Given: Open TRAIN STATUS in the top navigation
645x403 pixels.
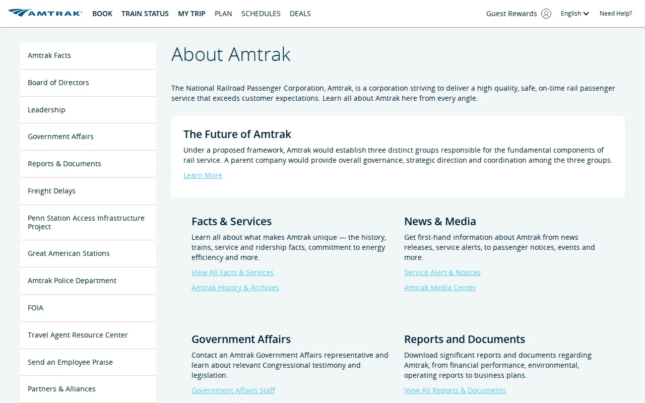Looking at the screenshot, I should [x=145, y=14].
